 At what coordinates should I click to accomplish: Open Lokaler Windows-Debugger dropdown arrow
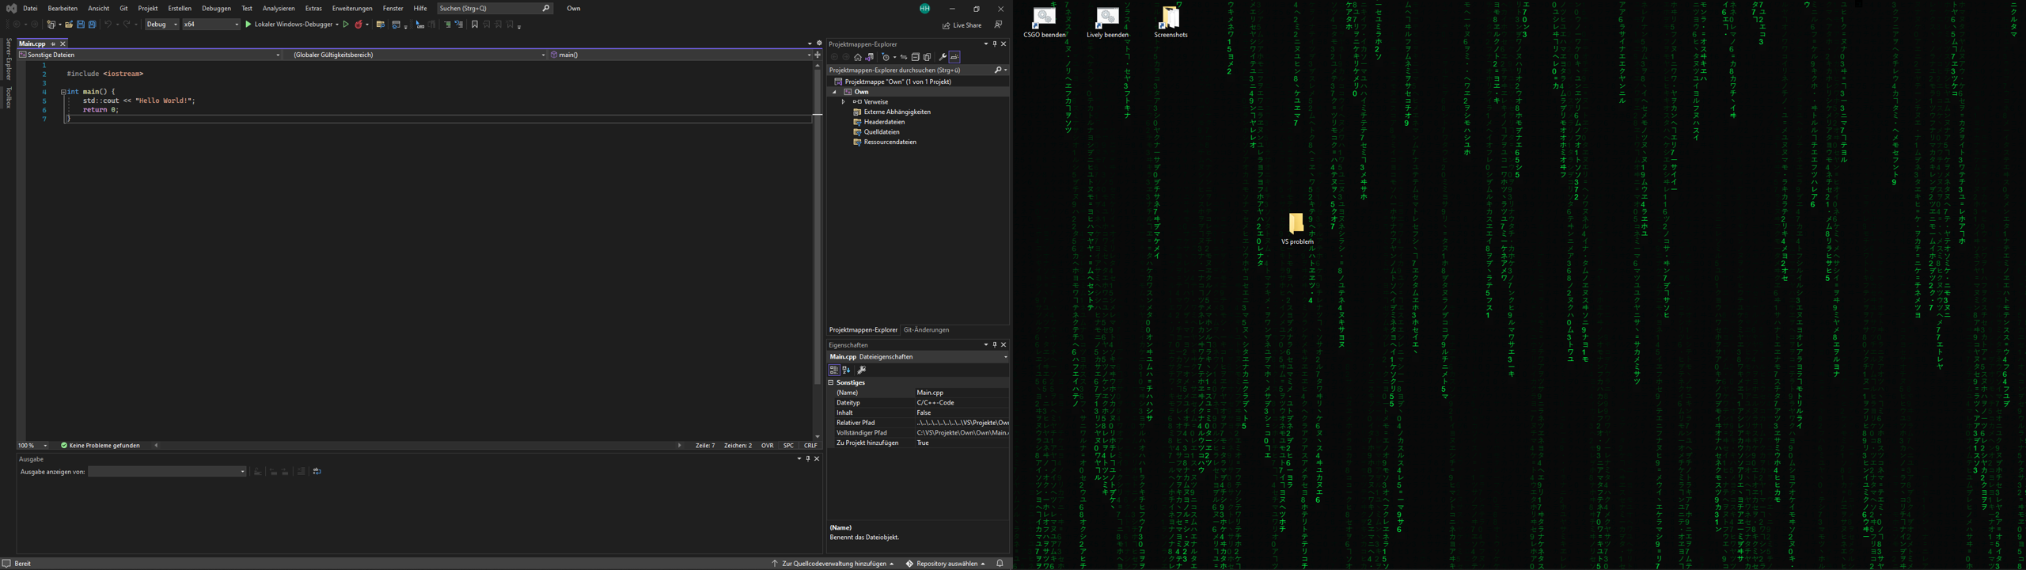(337, 25)
